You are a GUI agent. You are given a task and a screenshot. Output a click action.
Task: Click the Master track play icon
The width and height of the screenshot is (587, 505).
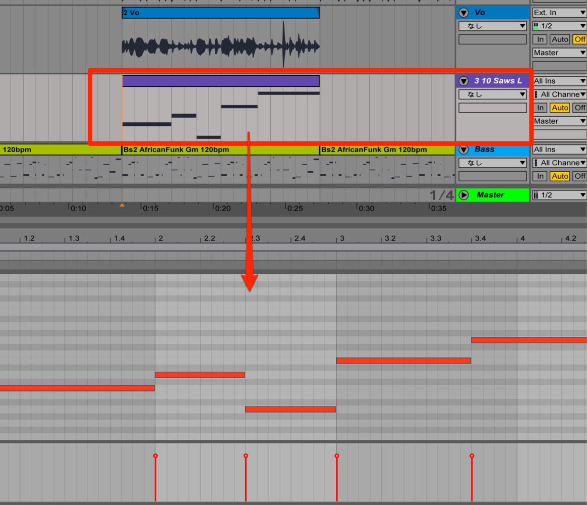point(463,195)
